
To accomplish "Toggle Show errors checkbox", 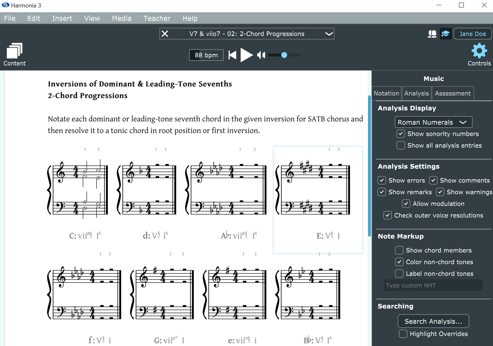I will (382, 180).
